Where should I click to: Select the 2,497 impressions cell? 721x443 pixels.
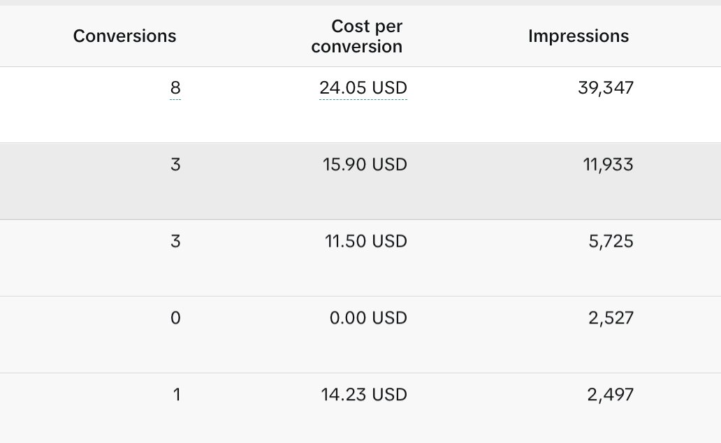pyautogui.click(x=610, y=395)
